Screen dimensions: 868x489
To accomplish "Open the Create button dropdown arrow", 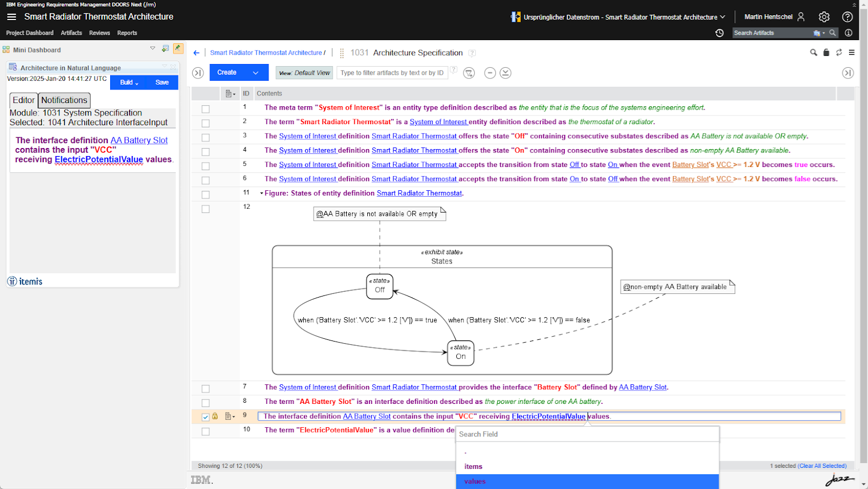I will (x=256, y=73).
